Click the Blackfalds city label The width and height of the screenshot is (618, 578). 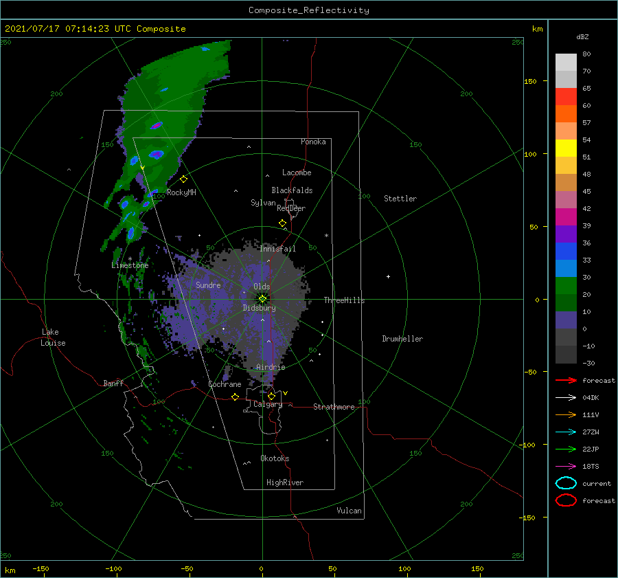tap(292, 190)
